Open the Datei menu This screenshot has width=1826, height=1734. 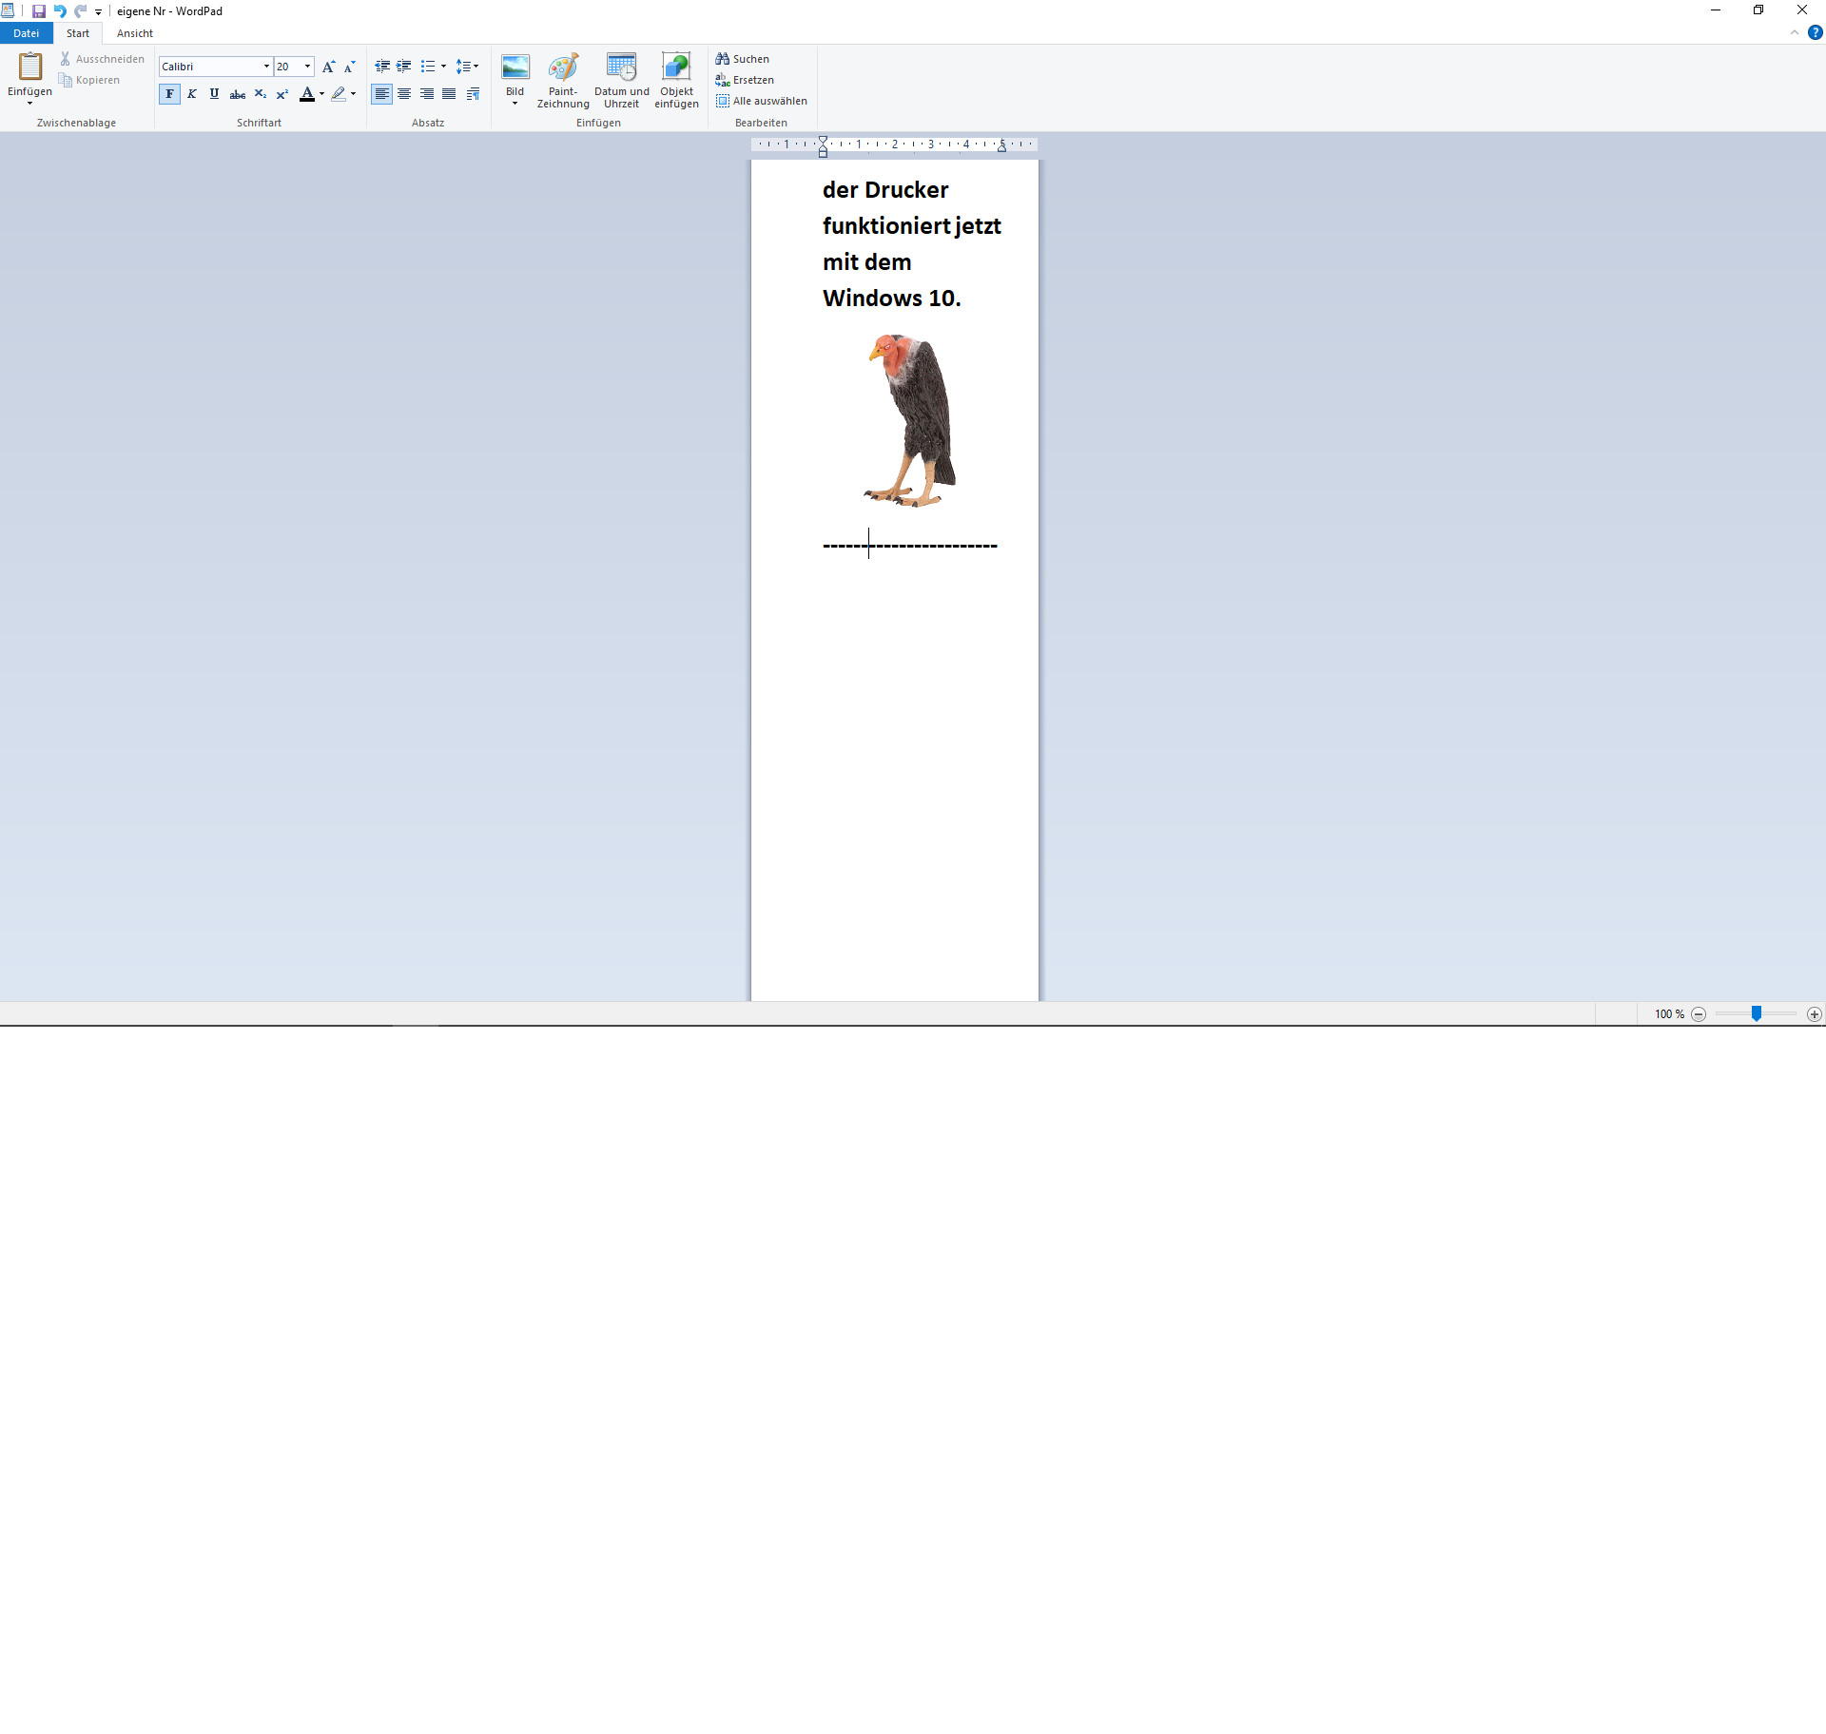tap(26, 33)
